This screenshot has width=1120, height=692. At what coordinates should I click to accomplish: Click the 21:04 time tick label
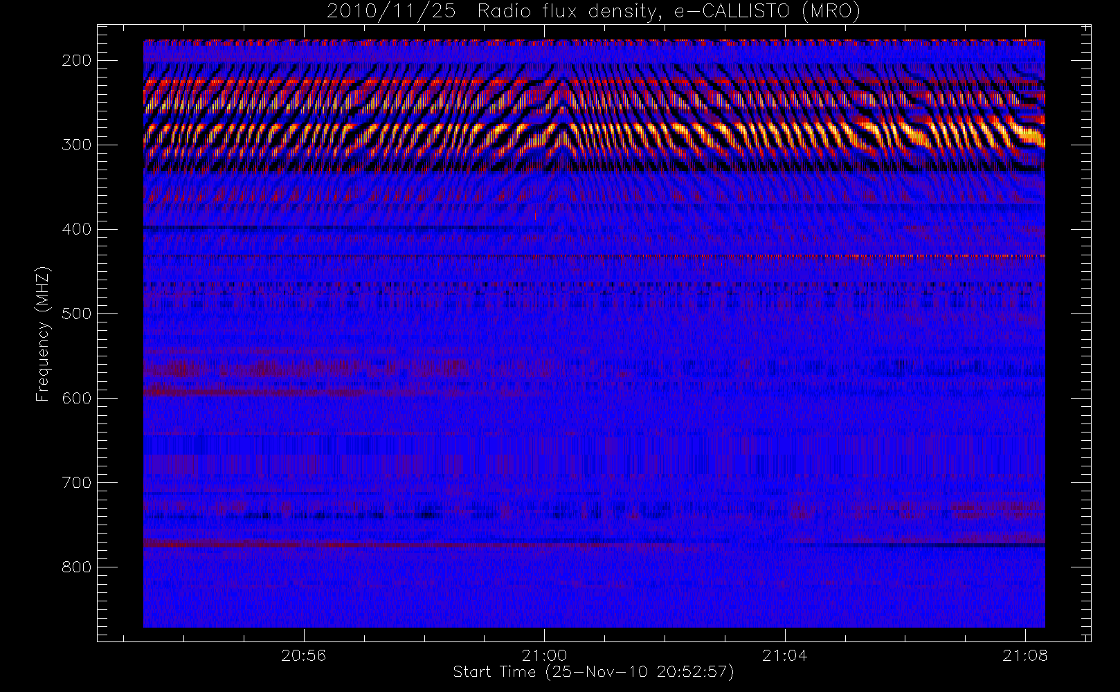[784, 655]
